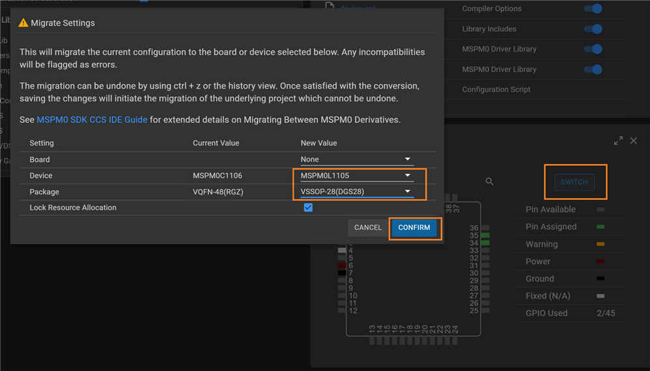
Task: Uncheck the Lock Resource Allocation checkbox
Action: [308, 208]
